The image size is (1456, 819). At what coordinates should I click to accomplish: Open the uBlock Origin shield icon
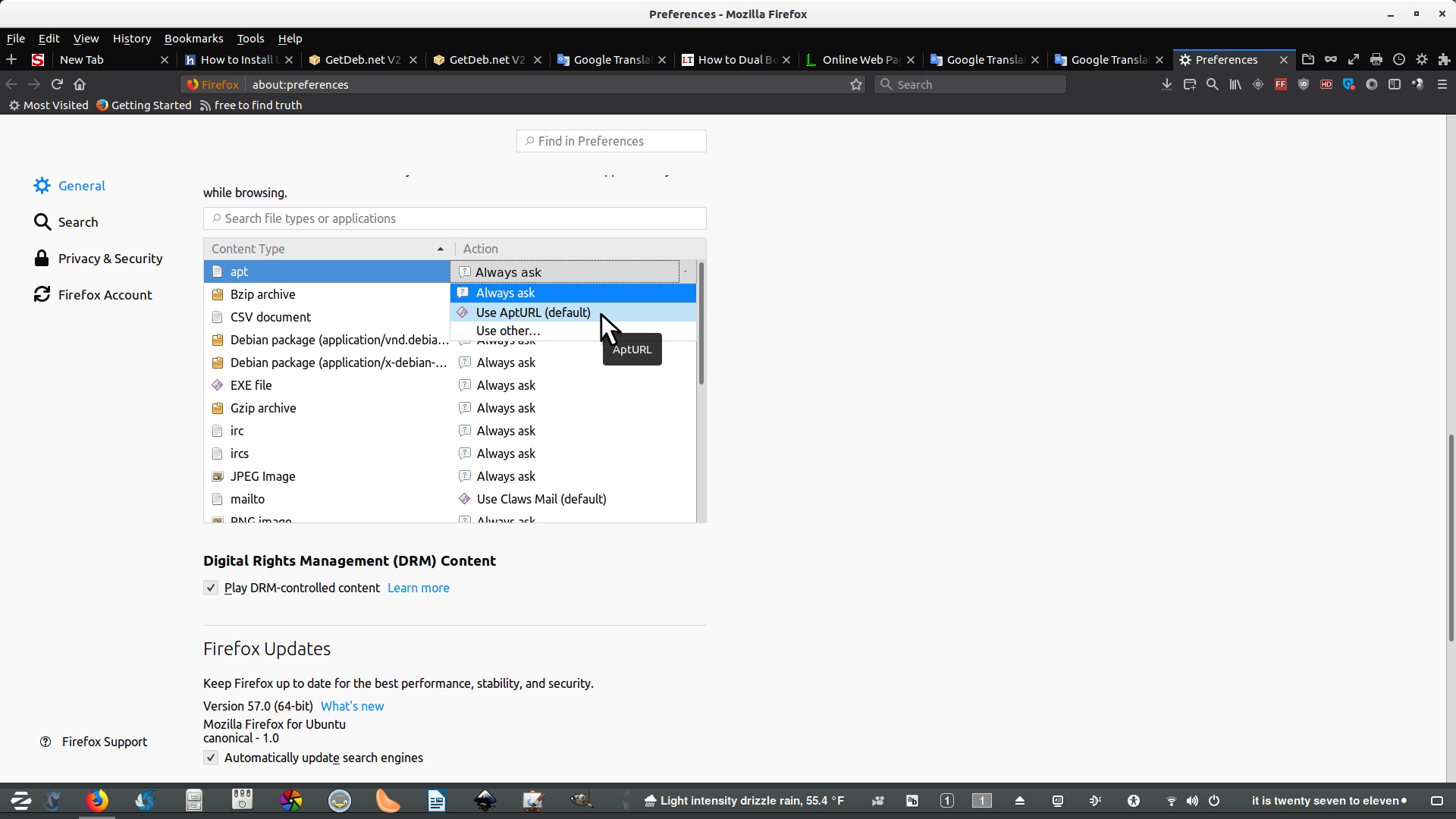coord(1304,84)
